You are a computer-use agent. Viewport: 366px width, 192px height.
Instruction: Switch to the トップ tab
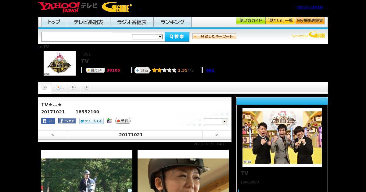pos(54,22)
